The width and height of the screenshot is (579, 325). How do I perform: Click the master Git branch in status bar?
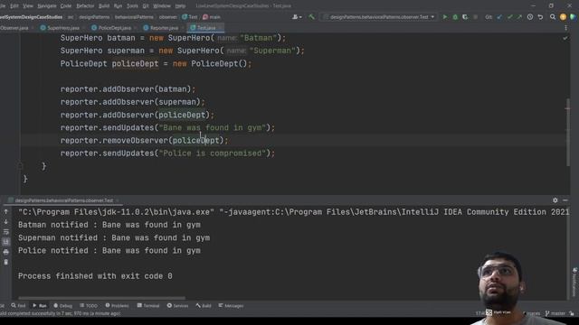pyautogui.click(x=555, y=313)
